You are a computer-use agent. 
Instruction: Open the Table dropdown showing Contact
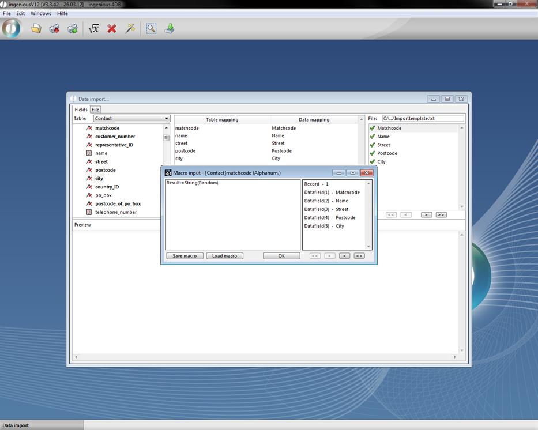131,119
